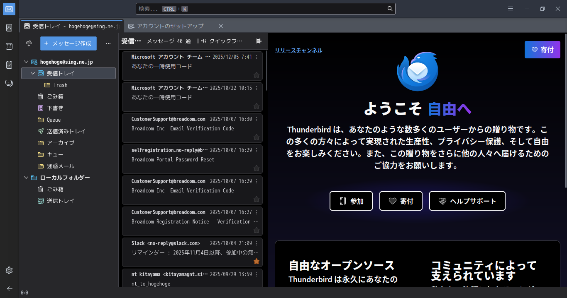Close the アカウントのセットアップ tab

[x=221, y=26]
